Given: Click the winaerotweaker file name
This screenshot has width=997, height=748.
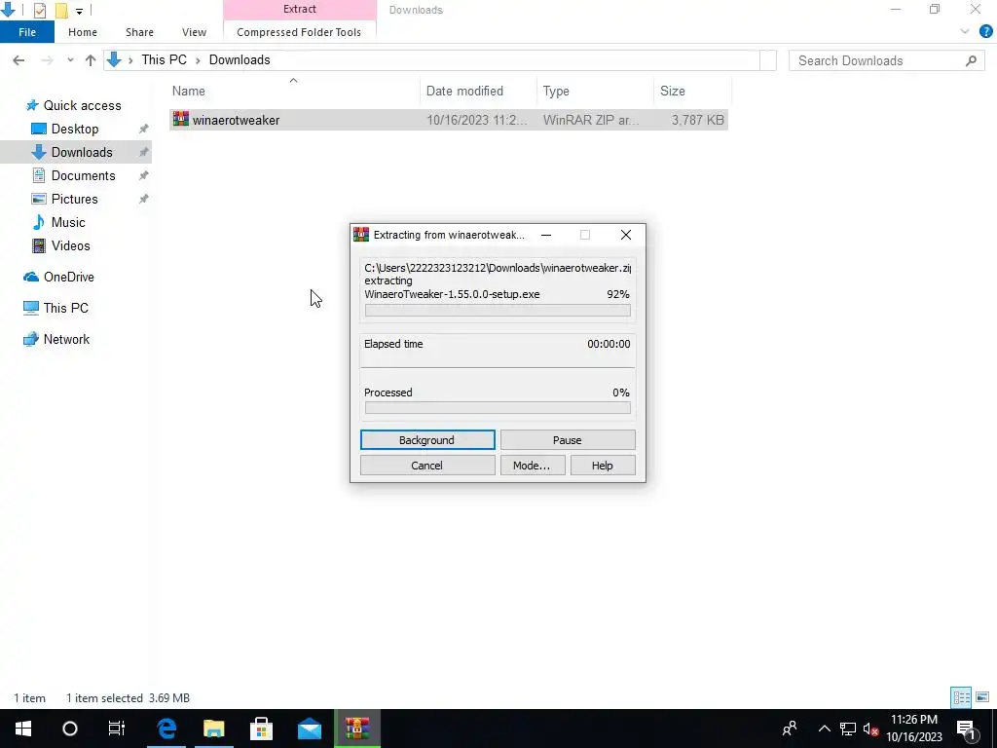Looking at the screenshot, I should 236,120.
